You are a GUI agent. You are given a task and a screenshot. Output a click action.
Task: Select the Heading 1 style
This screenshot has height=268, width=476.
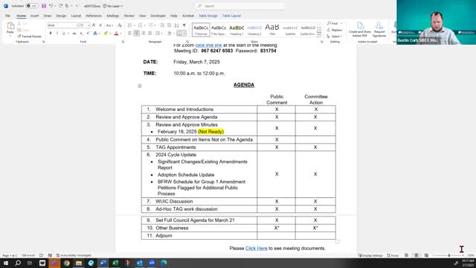(237, 30)
